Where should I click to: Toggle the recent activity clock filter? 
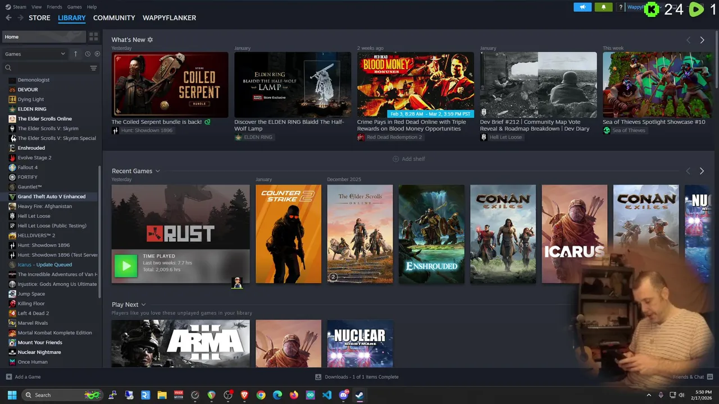pos(88,54)
